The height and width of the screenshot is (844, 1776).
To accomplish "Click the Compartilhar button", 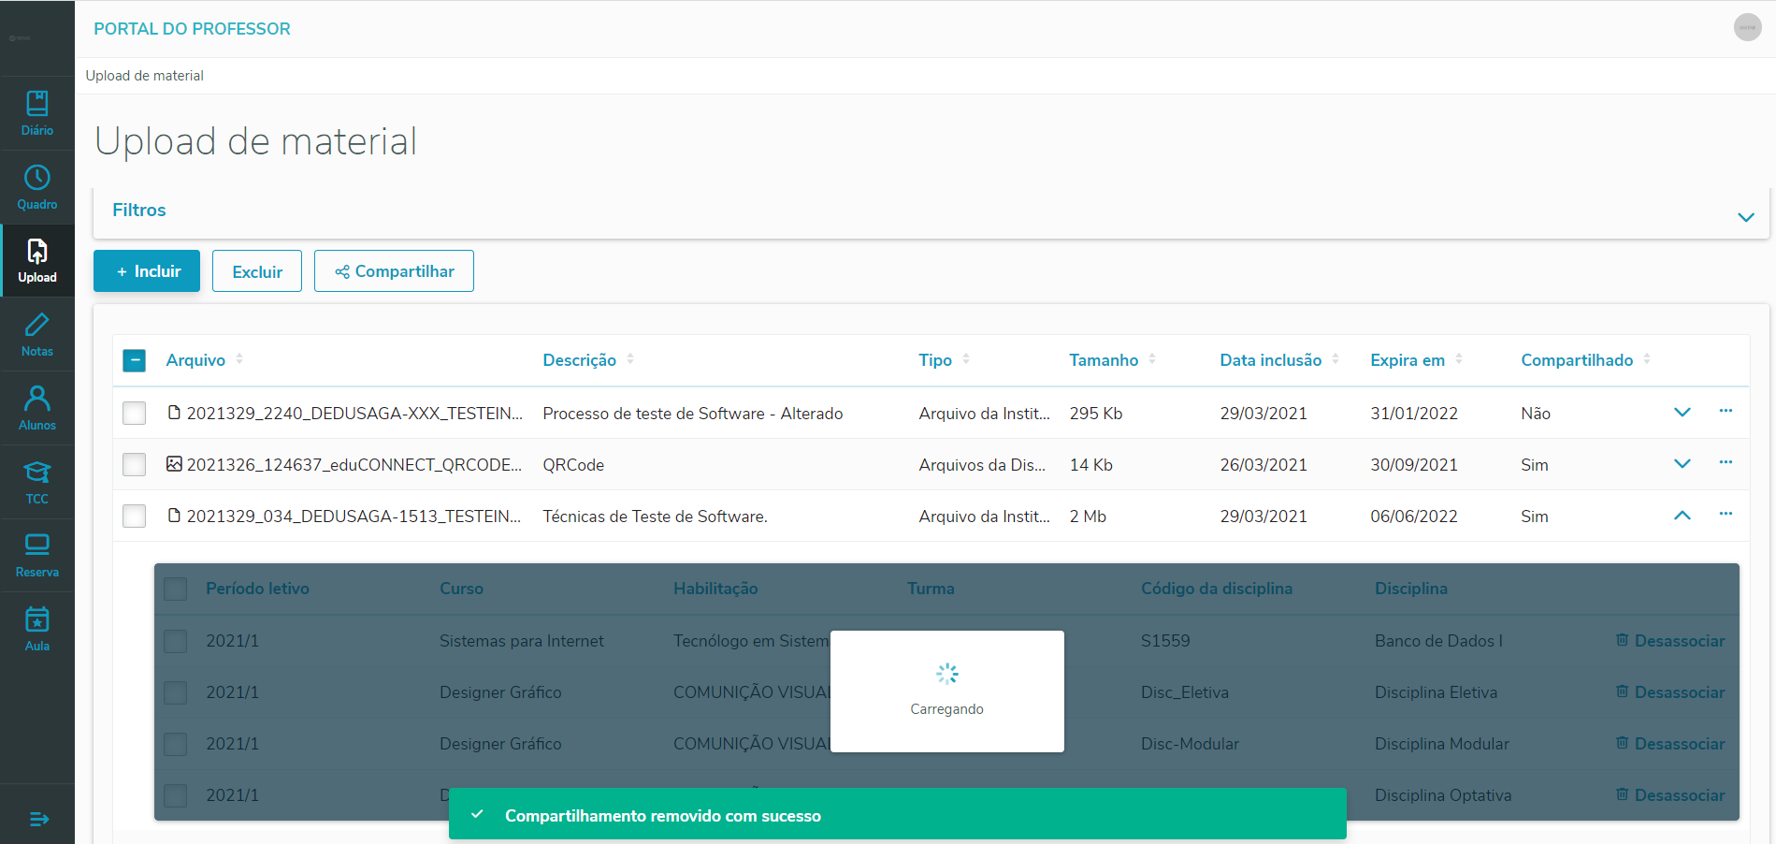I will [394, 271].
